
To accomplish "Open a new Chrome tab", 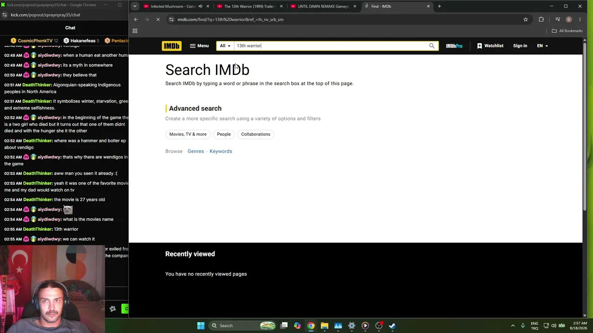I will click(x=439, y=6).
